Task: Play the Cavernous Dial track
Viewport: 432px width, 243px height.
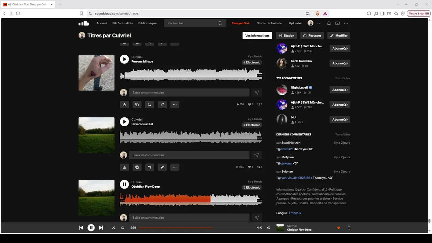Action: pyautogui.click(x=124, y=122)
